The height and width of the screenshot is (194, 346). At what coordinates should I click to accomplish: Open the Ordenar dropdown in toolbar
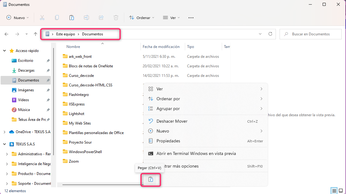(141, 18)
